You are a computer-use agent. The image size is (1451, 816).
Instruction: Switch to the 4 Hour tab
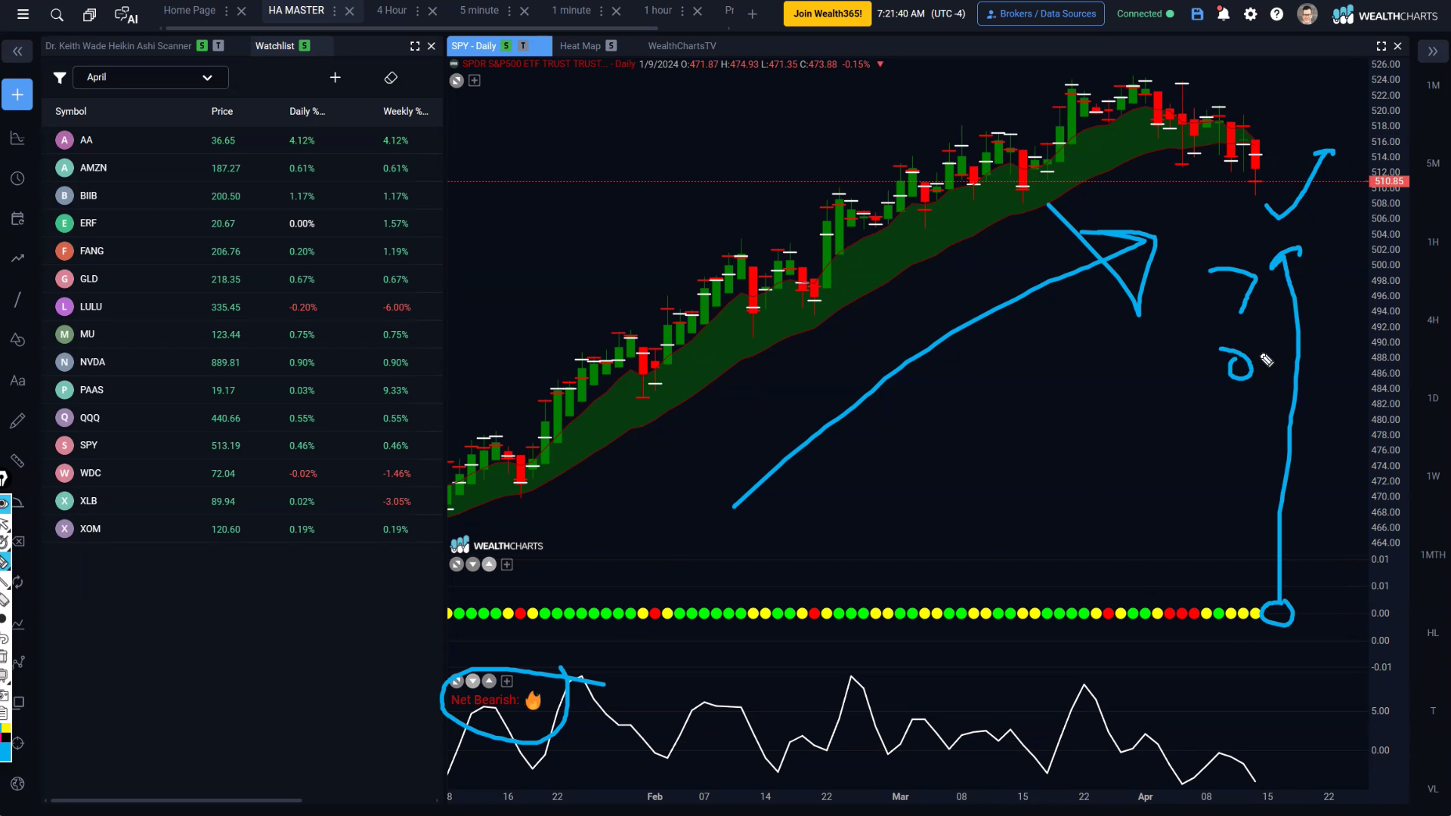tap(391, 11)
